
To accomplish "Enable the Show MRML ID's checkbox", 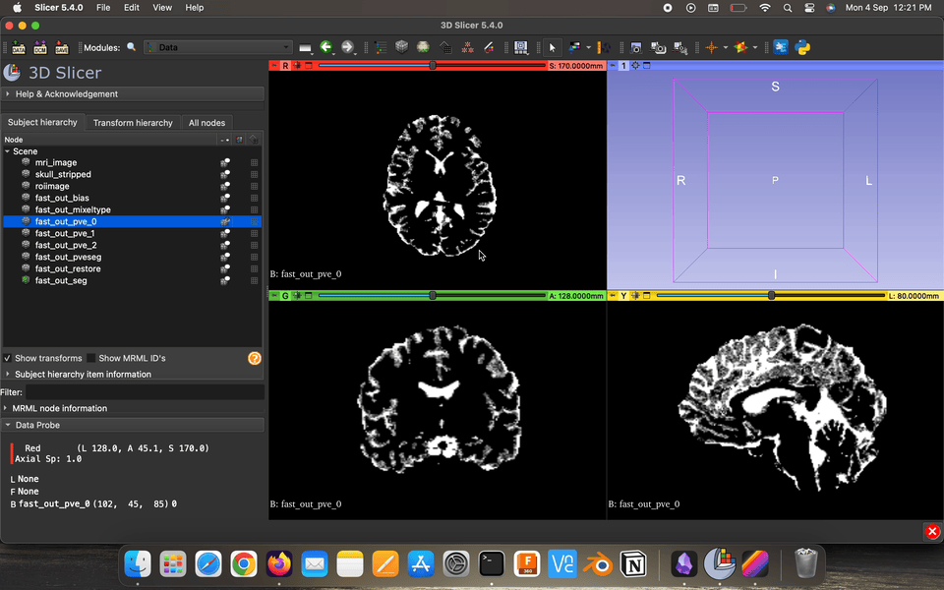I will 91,358.
